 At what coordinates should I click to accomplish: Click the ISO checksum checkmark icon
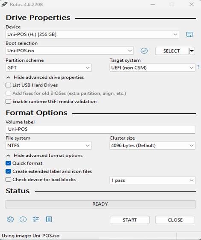(x=144, y=51)
